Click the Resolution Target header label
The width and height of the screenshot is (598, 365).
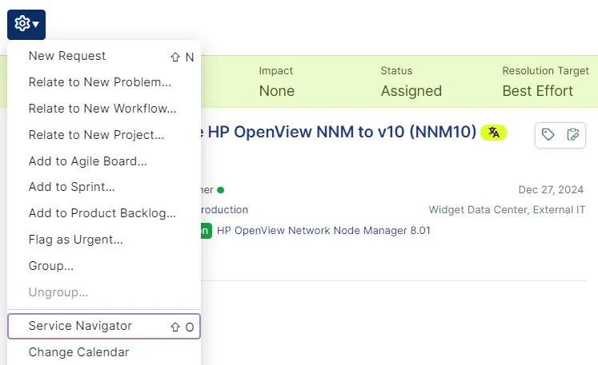click(x=545, y=71)
